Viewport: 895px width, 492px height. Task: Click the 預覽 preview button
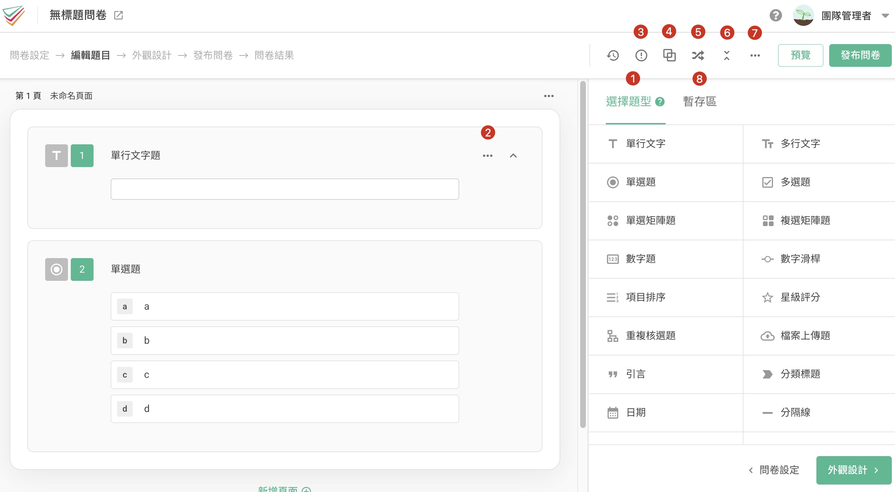tap(800, 55)
